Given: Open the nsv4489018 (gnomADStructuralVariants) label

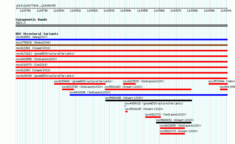Looking at the screenshot, I should 154,103.
